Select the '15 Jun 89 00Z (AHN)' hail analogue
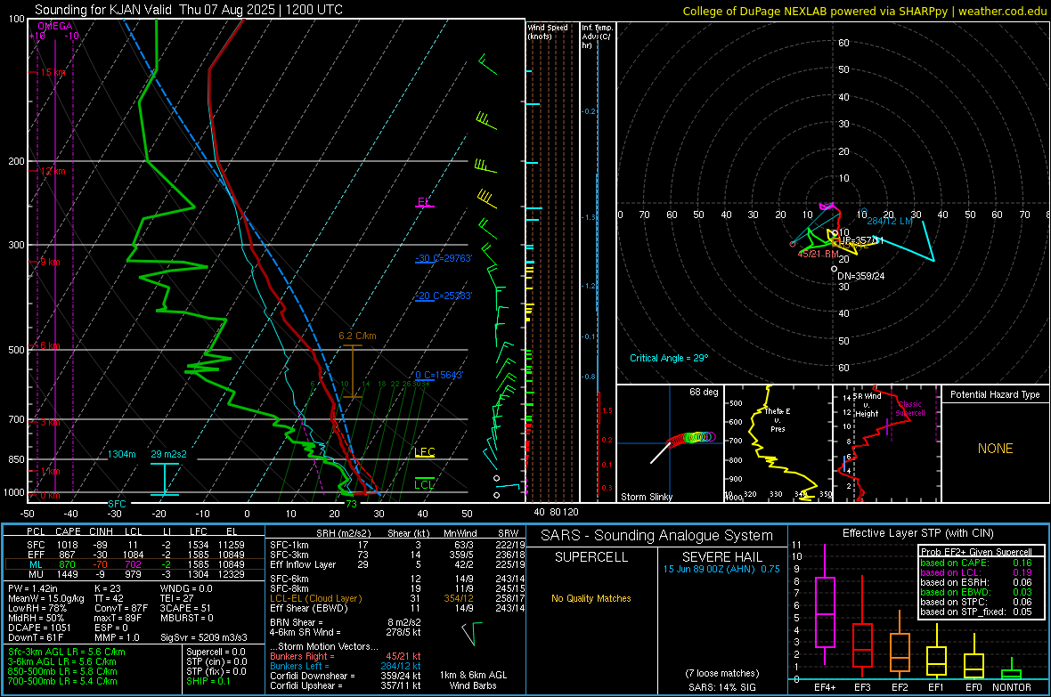This screenshot has height=697, width=1051. tap(709, 569)
